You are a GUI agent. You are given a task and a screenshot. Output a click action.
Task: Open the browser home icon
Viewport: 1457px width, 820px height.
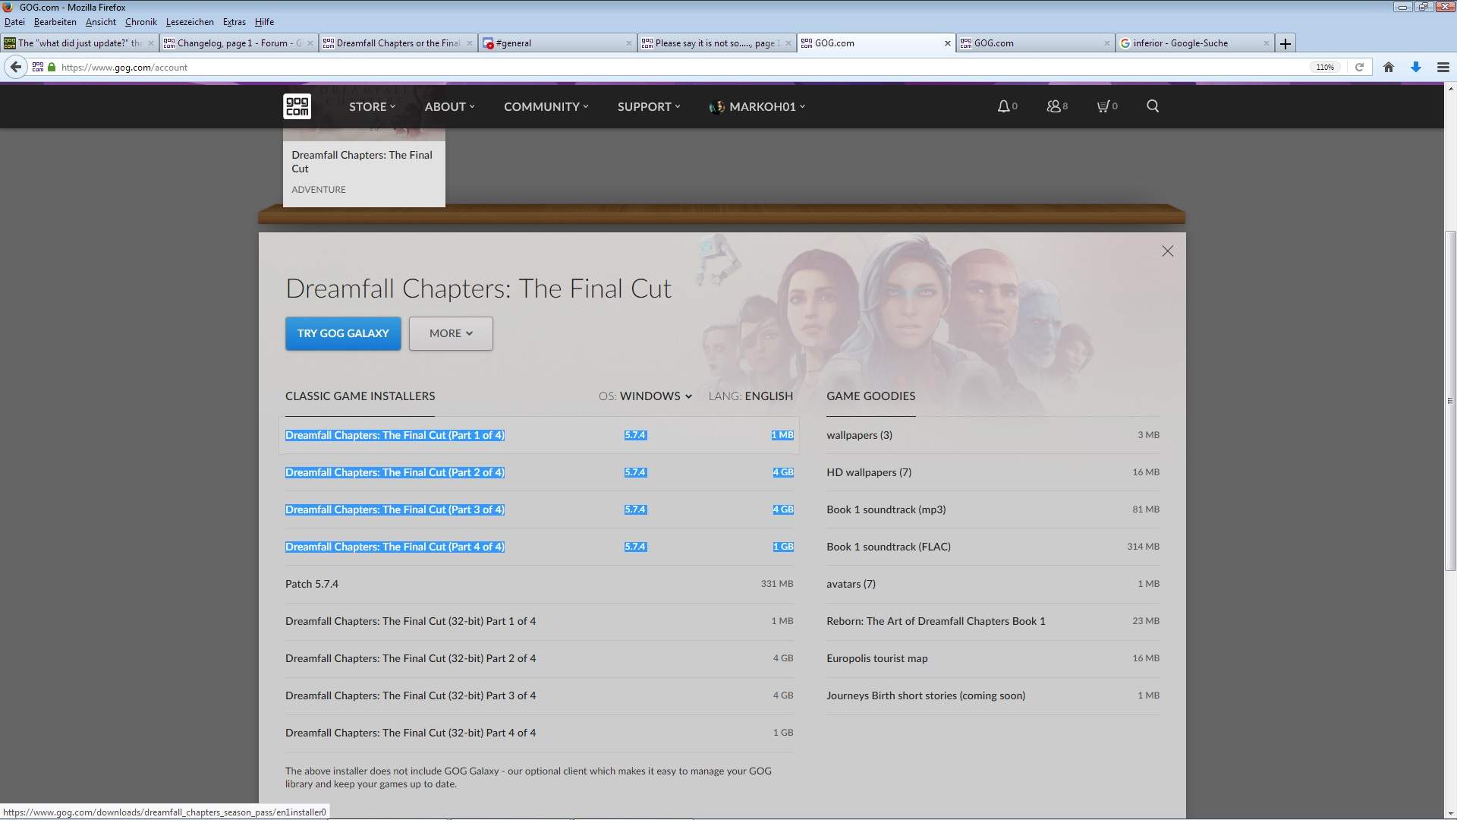[1389, 67]
